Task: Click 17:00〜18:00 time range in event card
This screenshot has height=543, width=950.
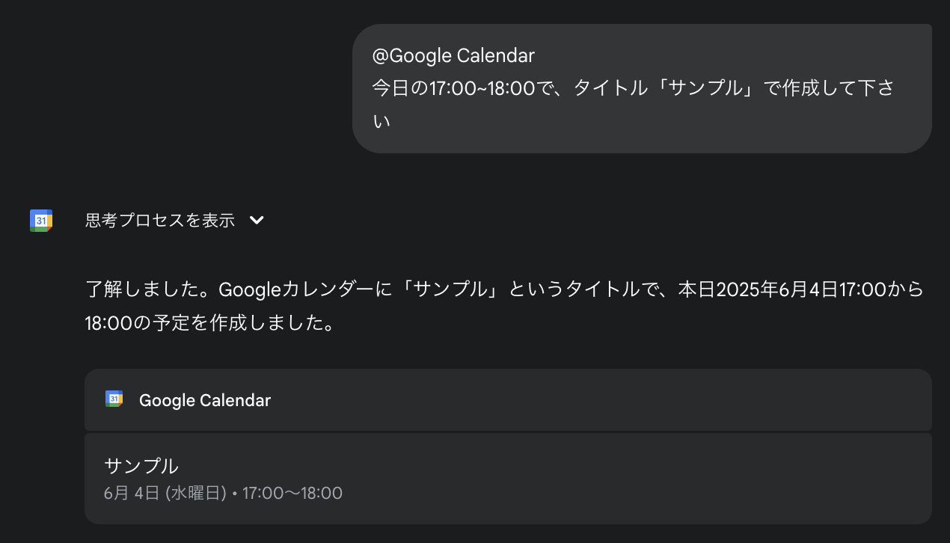Action: pyautogui.click(x=292, y=493)
